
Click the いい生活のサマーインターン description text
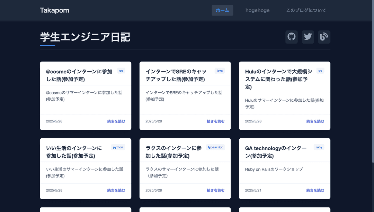[85, 173]
